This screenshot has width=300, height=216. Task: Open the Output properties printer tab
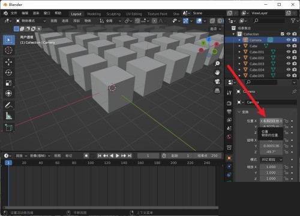(x=229, y=111)
